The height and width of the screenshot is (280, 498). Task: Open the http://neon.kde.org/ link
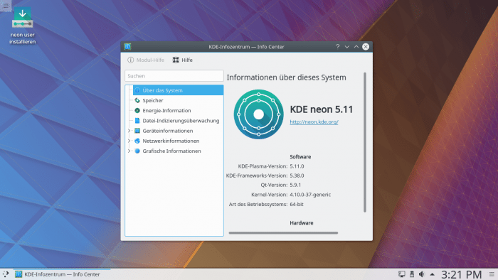(314, 122)
